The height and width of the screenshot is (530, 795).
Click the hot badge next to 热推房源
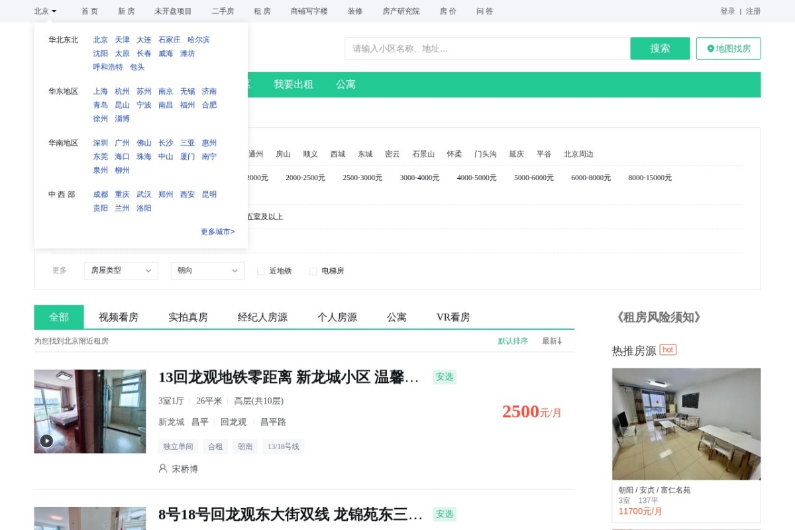pyautogui.click(x=668, y=350)
